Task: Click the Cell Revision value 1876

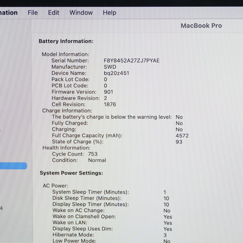Action: pyautogui.click(x=110, y=105)
